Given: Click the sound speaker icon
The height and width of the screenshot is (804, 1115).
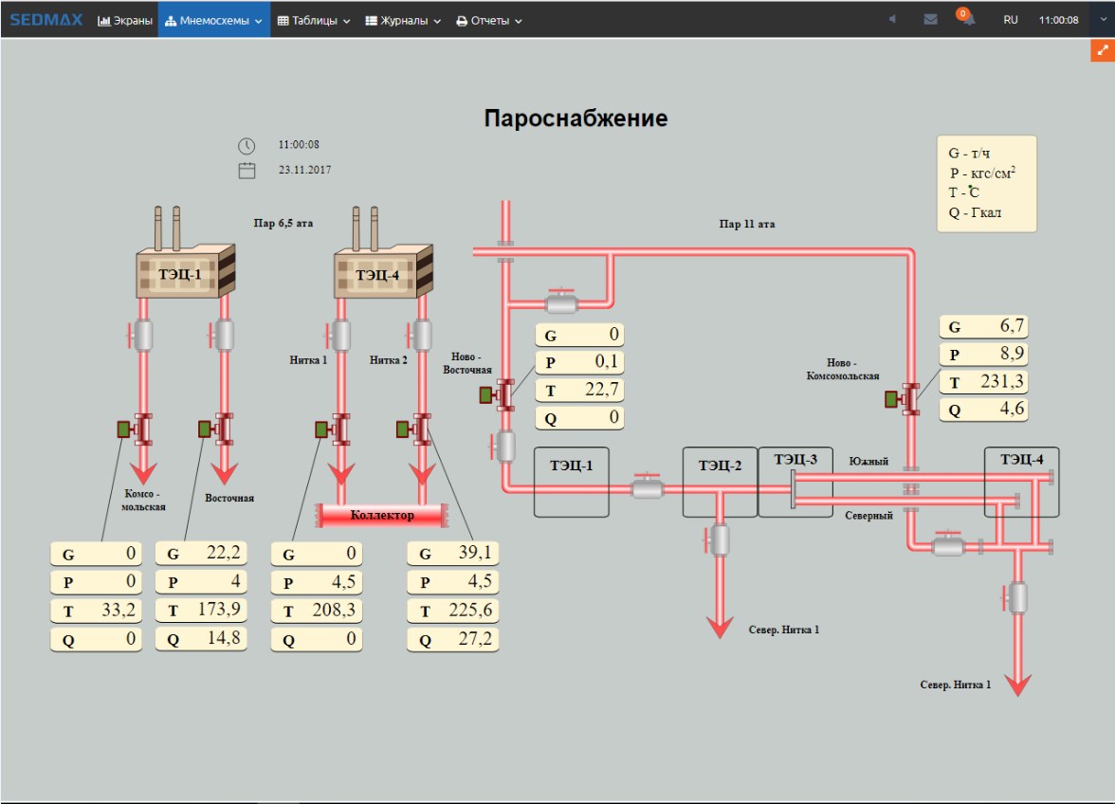Looking at the screenshot, I should click(891, 19).
